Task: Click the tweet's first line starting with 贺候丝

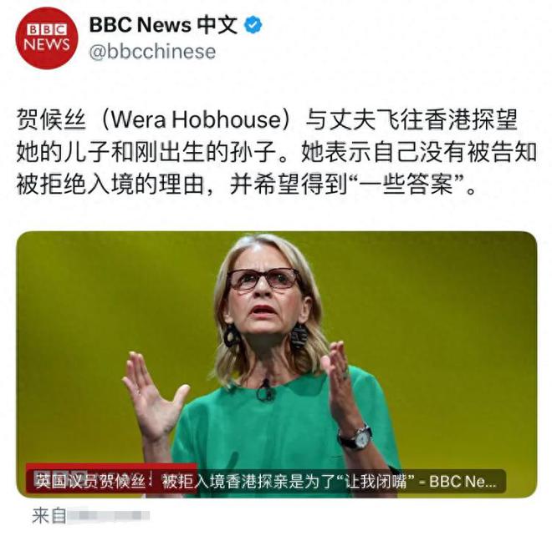Action: click(267, 119)
